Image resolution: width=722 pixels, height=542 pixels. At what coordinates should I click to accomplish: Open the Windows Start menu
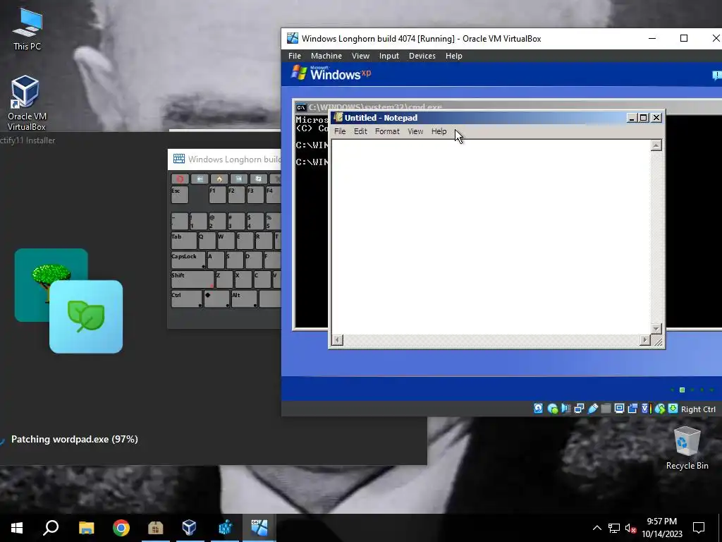click(17, 528)
